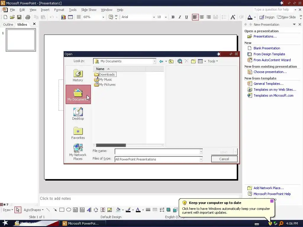Viewport: 303px width, 227px height.
Task: Select Align Right paragraph button
Action: (x=209, y=17)
